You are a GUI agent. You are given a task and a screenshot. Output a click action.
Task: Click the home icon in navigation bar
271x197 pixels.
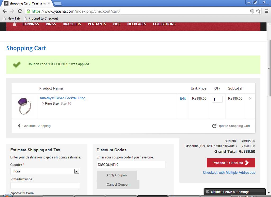coord(15,24)
